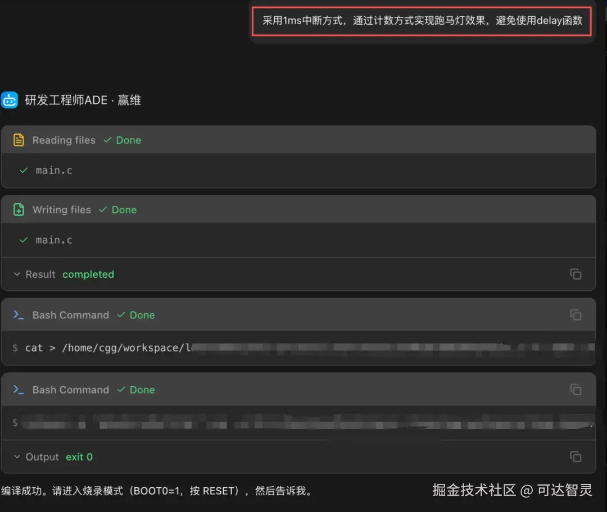Click the copy icon on the second Bash Command header
607x512 pixels.
(576, 390)
